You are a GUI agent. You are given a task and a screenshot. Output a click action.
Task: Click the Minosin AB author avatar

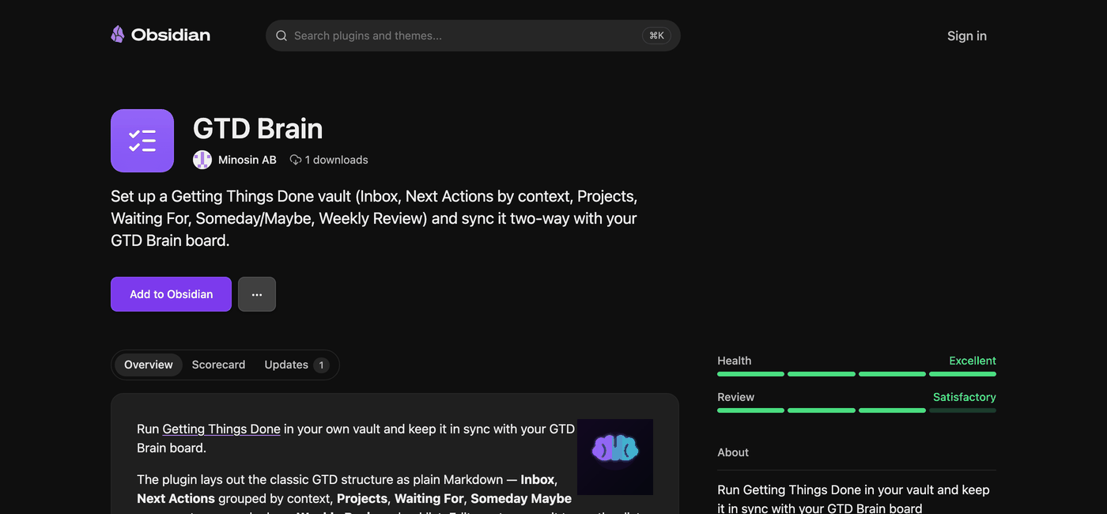pos(202,160)
